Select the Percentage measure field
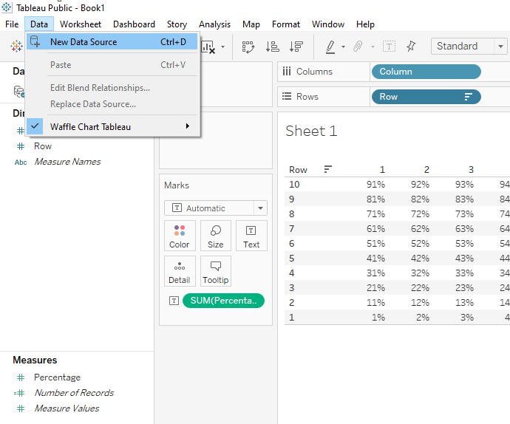Image resolution: width=510 pixels, height=424 pixels. click(x=57, y=377)
